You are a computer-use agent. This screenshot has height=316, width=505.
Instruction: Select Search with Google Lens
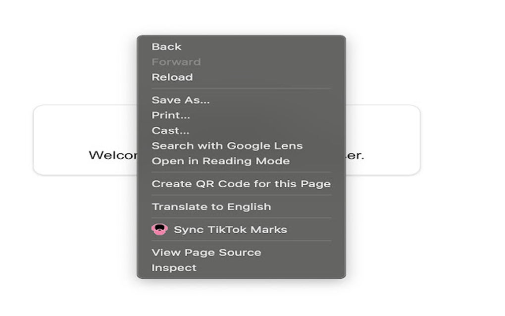[227, 146]
